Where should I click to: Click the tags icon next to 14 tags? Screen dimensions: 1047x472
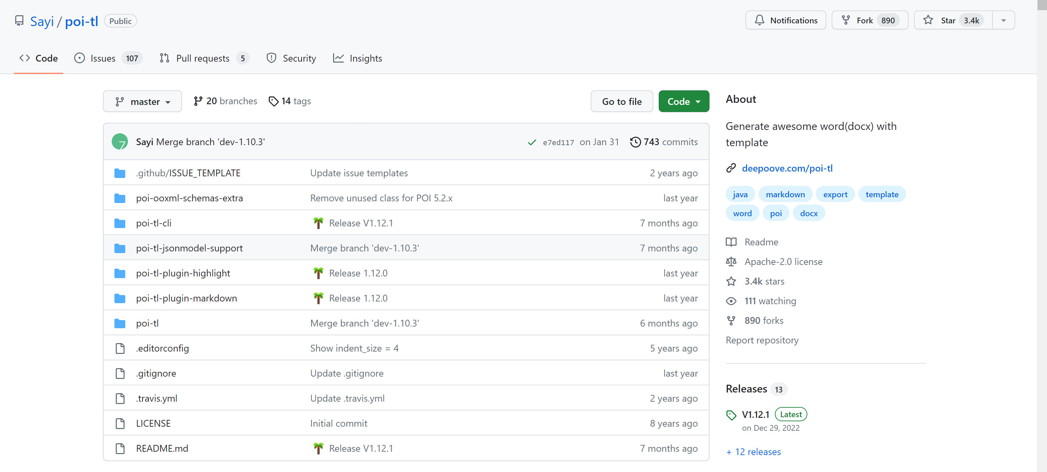(x=273, y=101)
